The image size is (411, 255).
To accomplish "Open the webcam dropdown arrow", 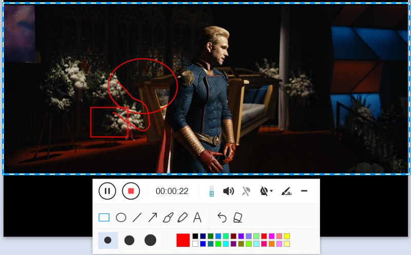I will pos(271,191).
